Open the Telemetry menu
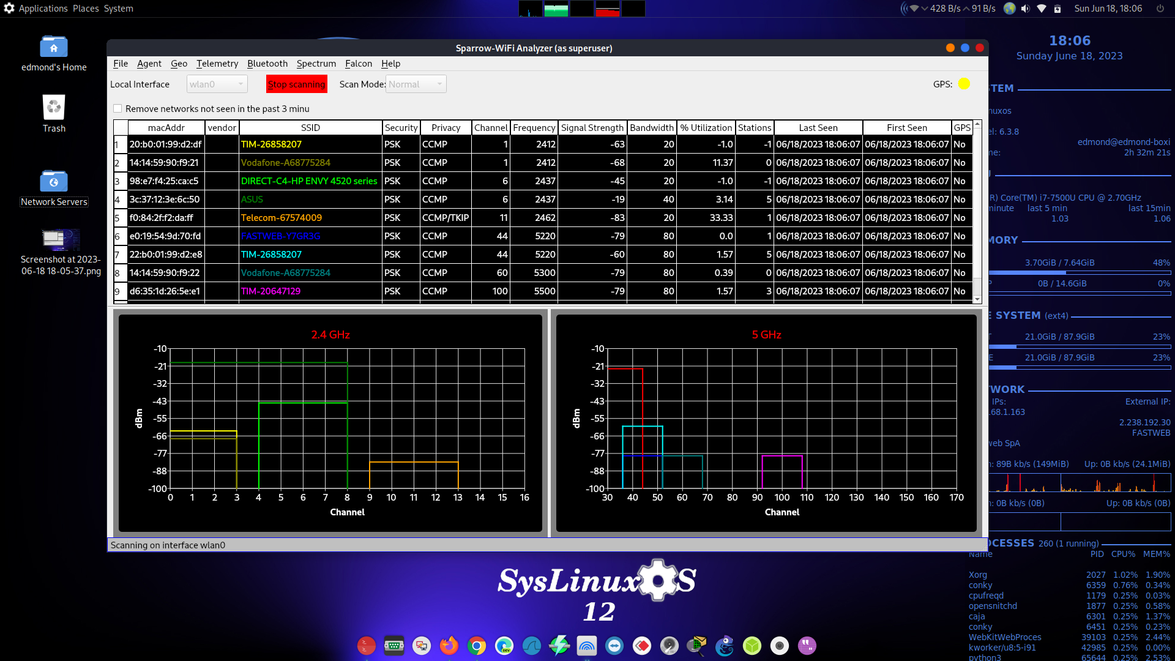The width and height of the screenshot is (1175, 661). coord(217,64)
